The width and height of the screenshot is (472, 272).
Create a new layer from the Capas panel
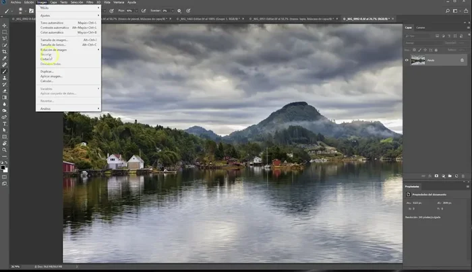tap(457, 175)
